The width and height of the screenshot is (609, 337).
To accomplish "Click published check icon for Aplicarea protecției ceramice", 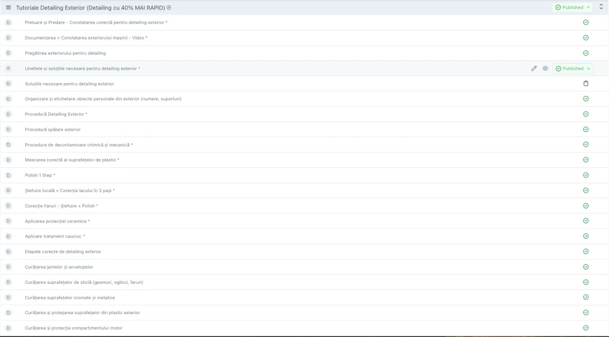I will (x=586, y=221).
